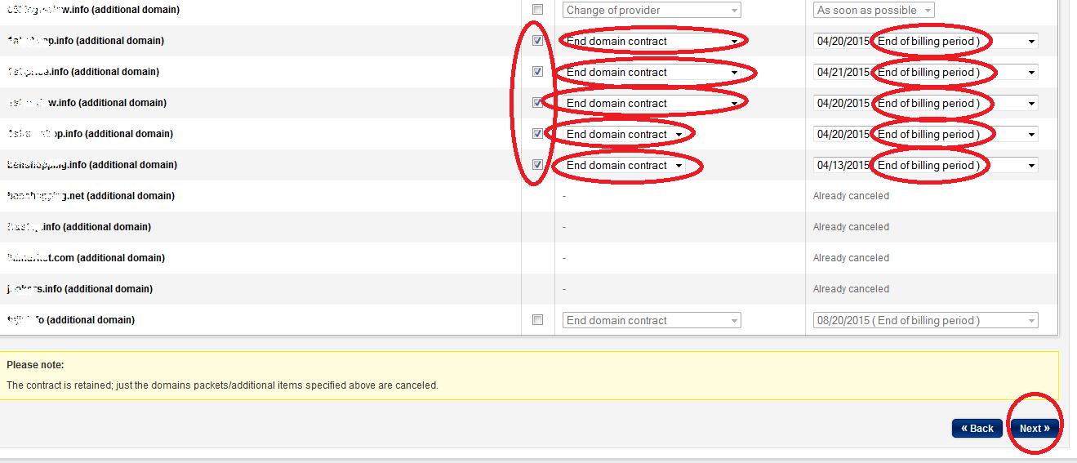
Task: Open End domain contract dropdown in 08/20/2015 row
Action: pyautogui.click(x=652, y=321)
